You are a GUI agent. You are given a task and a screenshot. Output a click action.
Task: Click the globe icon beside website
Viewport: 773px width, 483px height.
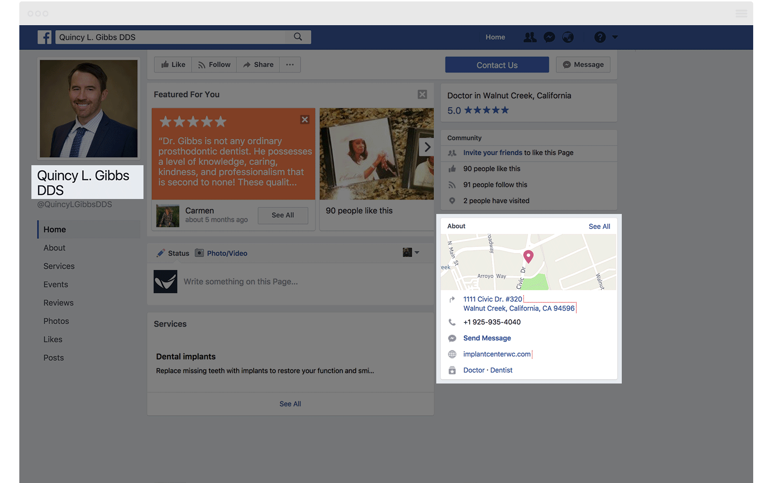[452, 354]
